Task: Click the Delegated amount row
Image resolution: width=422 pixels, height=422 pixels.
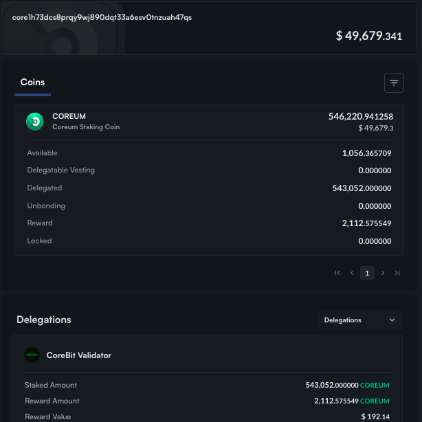Action: [209, 188]
